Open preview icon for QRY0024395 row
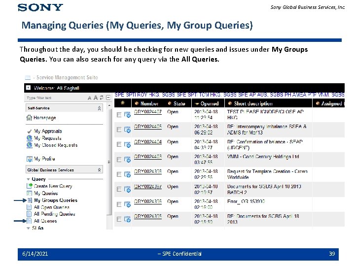This screenshot has height=266, width=355. (x=127, y=219)
